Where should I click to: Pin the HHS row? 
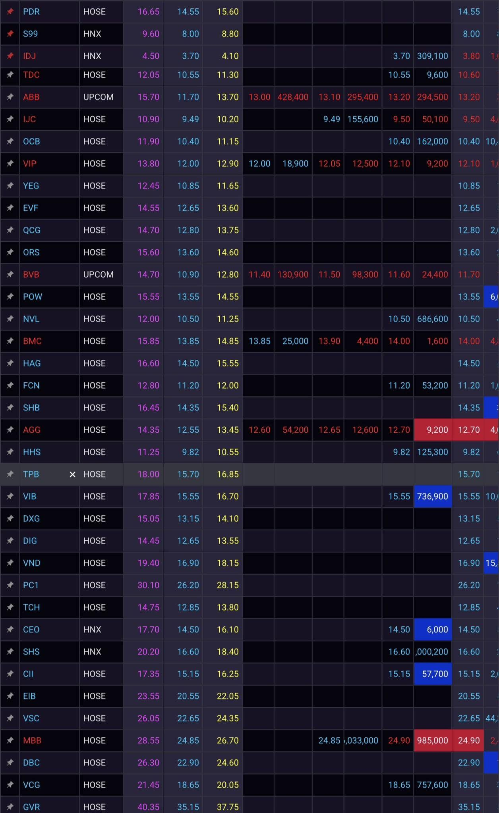(x=10, y=453)
